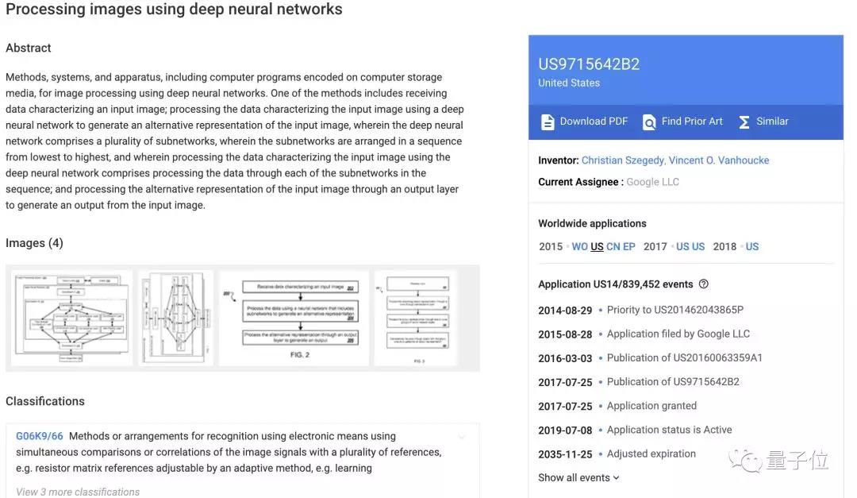Viewport: 857px width, 498px height.
Task: Open the fourth patent drawing thumbnail
Action: tap(415, 318)
